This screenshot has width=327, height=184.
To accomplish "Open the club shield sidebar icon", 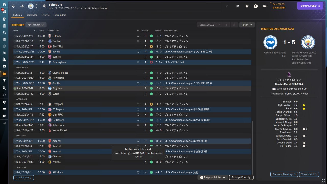I will tap(4, 102).
